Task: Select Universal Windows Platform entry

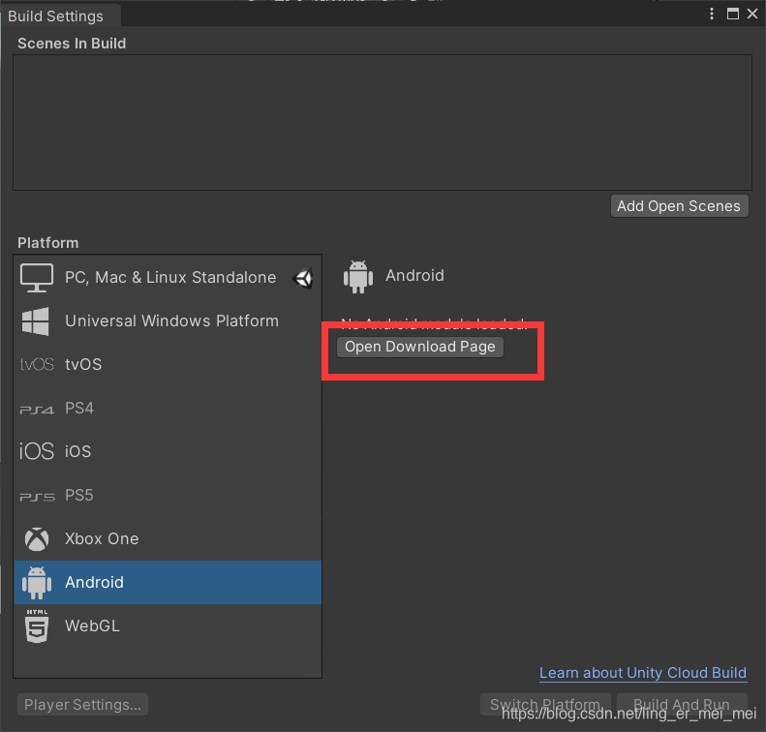Action: [x=168, y=320]
